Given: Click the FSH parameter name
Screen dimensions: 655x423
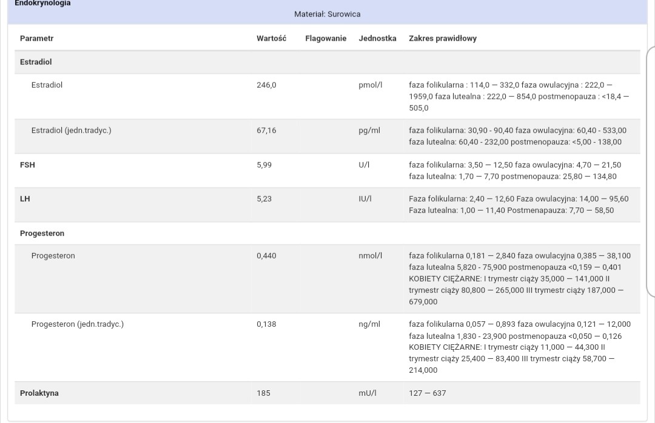Looking at the screenshot, I should 27,165.
